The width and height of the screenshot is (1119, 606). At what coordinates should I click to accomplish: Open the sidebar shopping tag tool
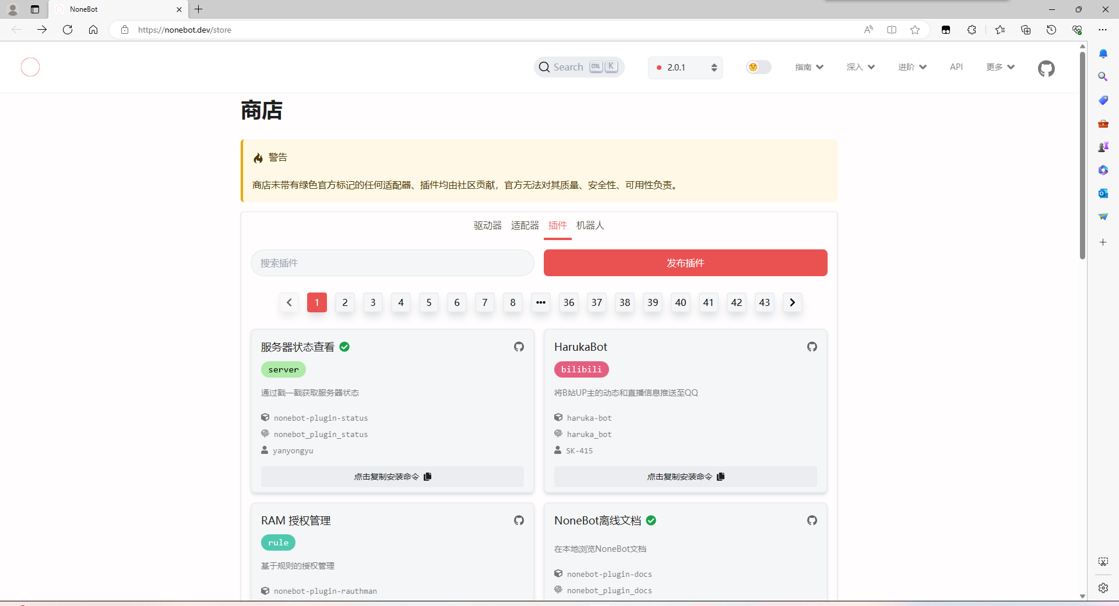[1103, 100]
